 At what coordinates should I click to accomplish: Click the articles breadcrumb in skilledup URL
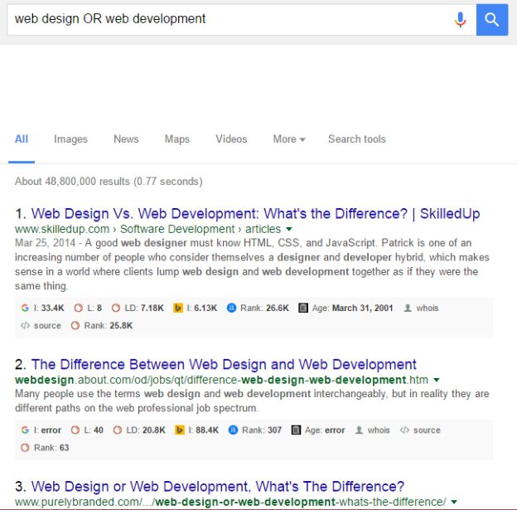click(x=263, y=229)
